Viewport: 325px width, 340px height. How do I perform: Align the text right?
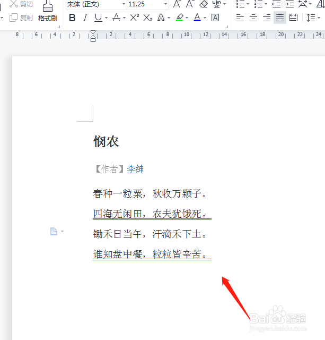coord(267,18)
